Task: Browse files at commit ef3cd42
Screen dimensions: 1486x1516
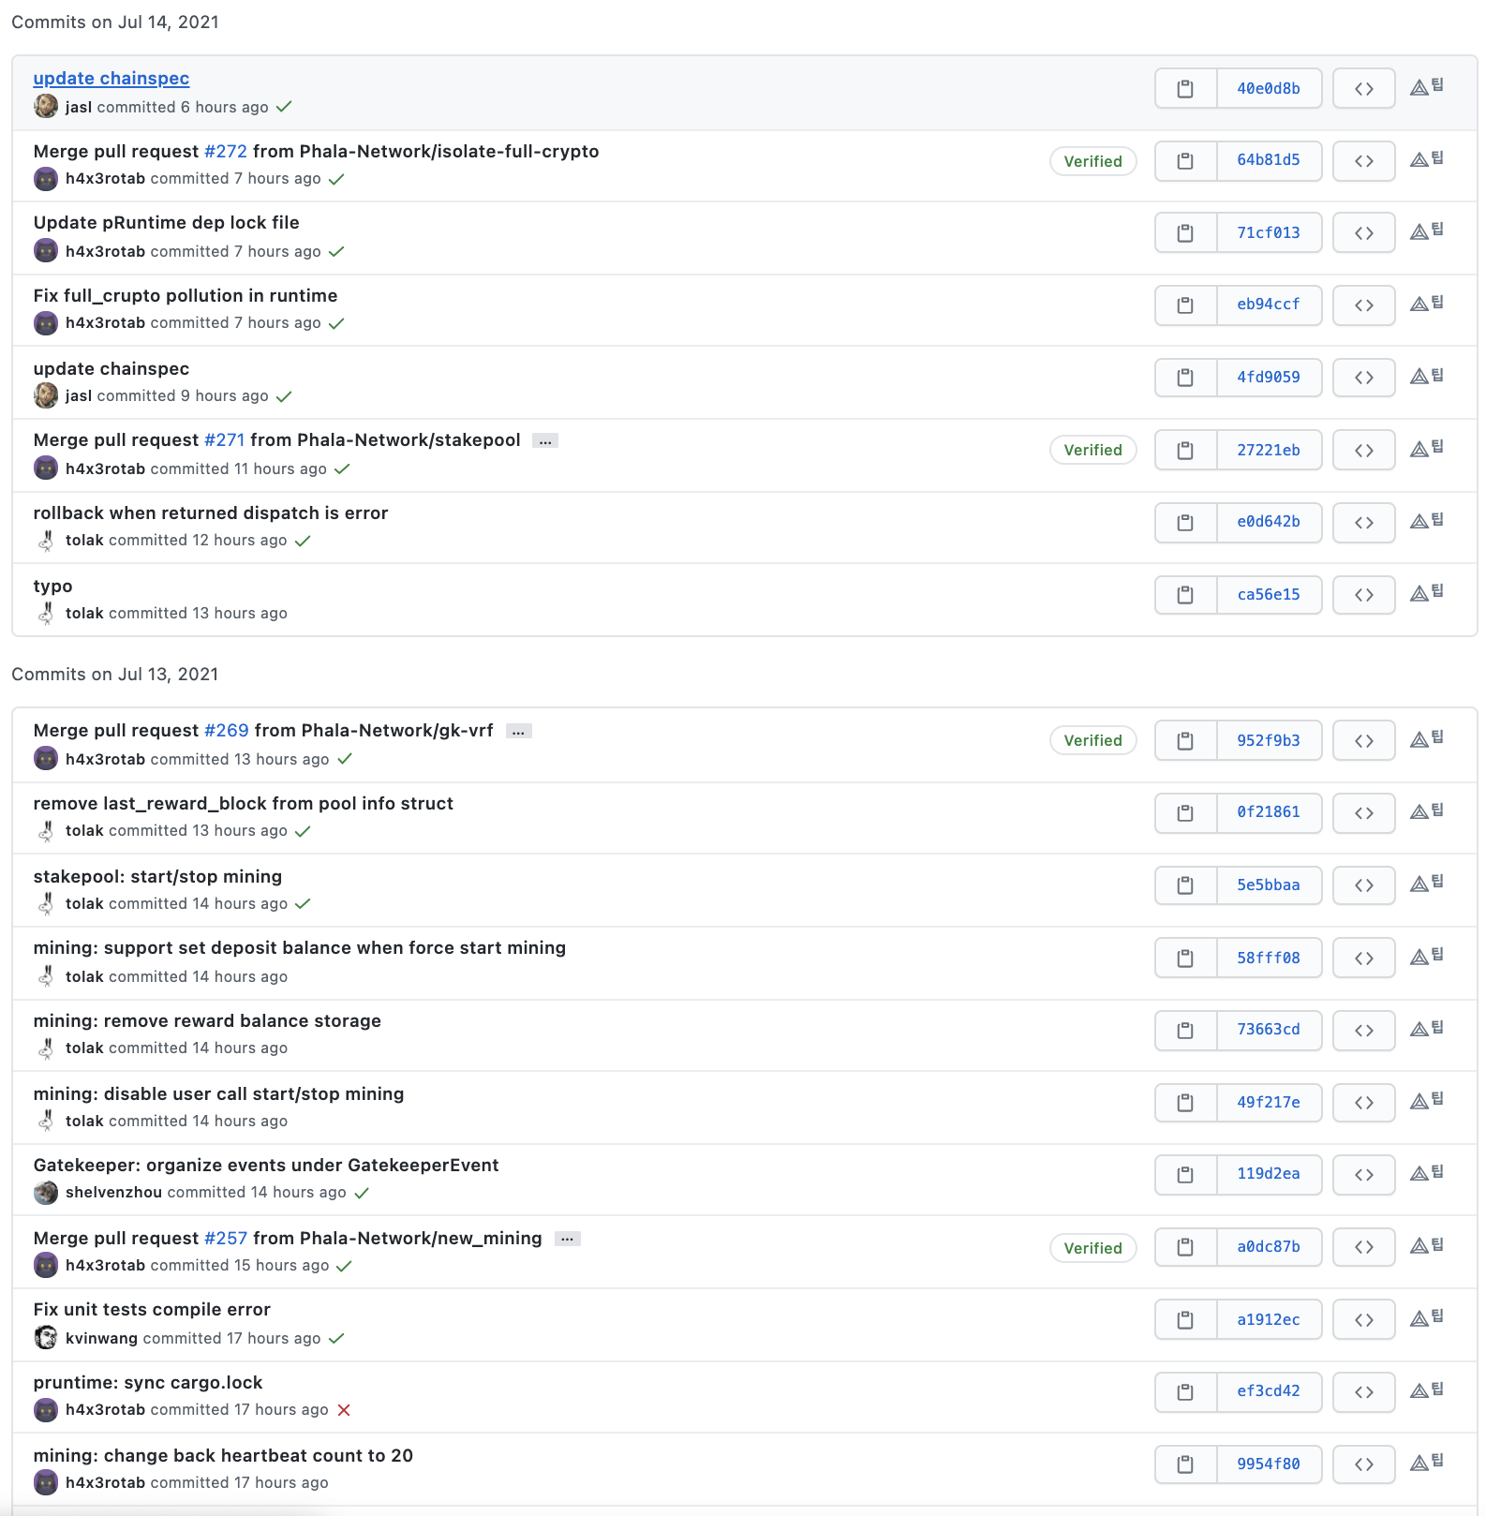Action: coord(1364,1392)
